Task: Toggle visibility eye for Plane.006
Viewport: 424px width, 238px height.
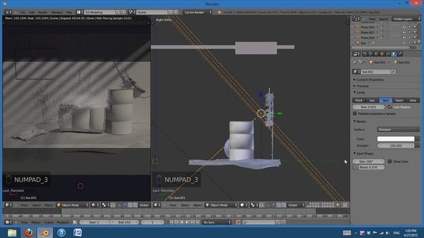Action: 404,27
